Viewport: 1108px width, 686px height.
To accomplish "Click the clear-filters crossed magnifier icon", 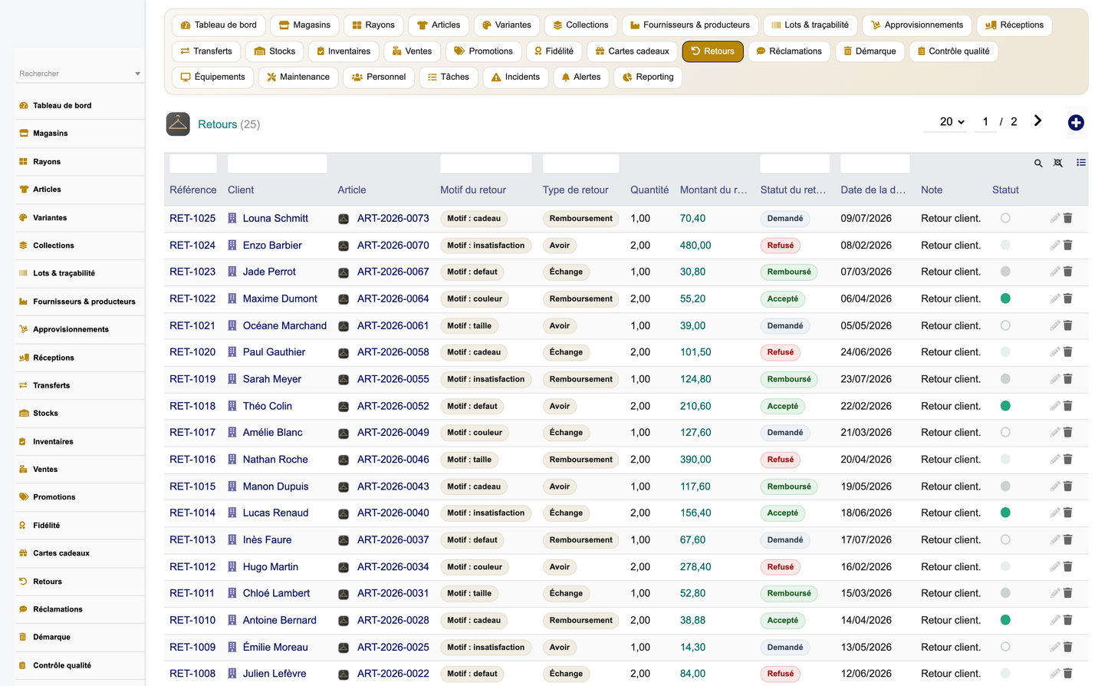I will click(x=1058, y=163).
